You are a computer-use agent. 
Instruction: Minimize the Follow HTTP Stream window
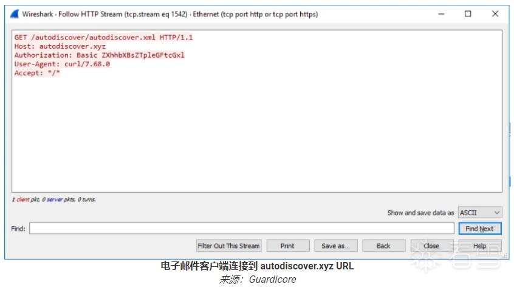click(x=441, y=14)
